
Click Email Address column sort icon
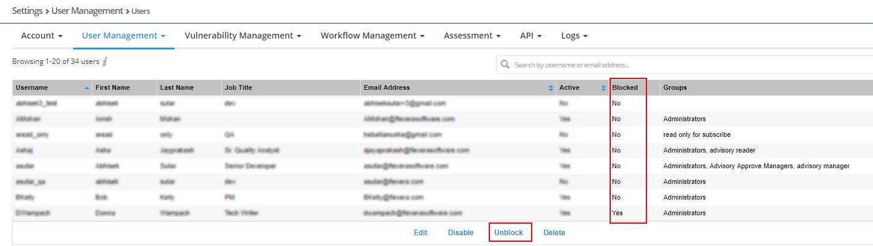[x=550, y=88]
